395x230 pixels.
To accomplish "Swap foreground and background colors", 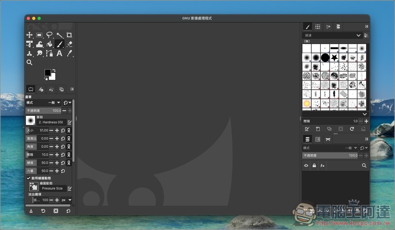I will 54,70.
